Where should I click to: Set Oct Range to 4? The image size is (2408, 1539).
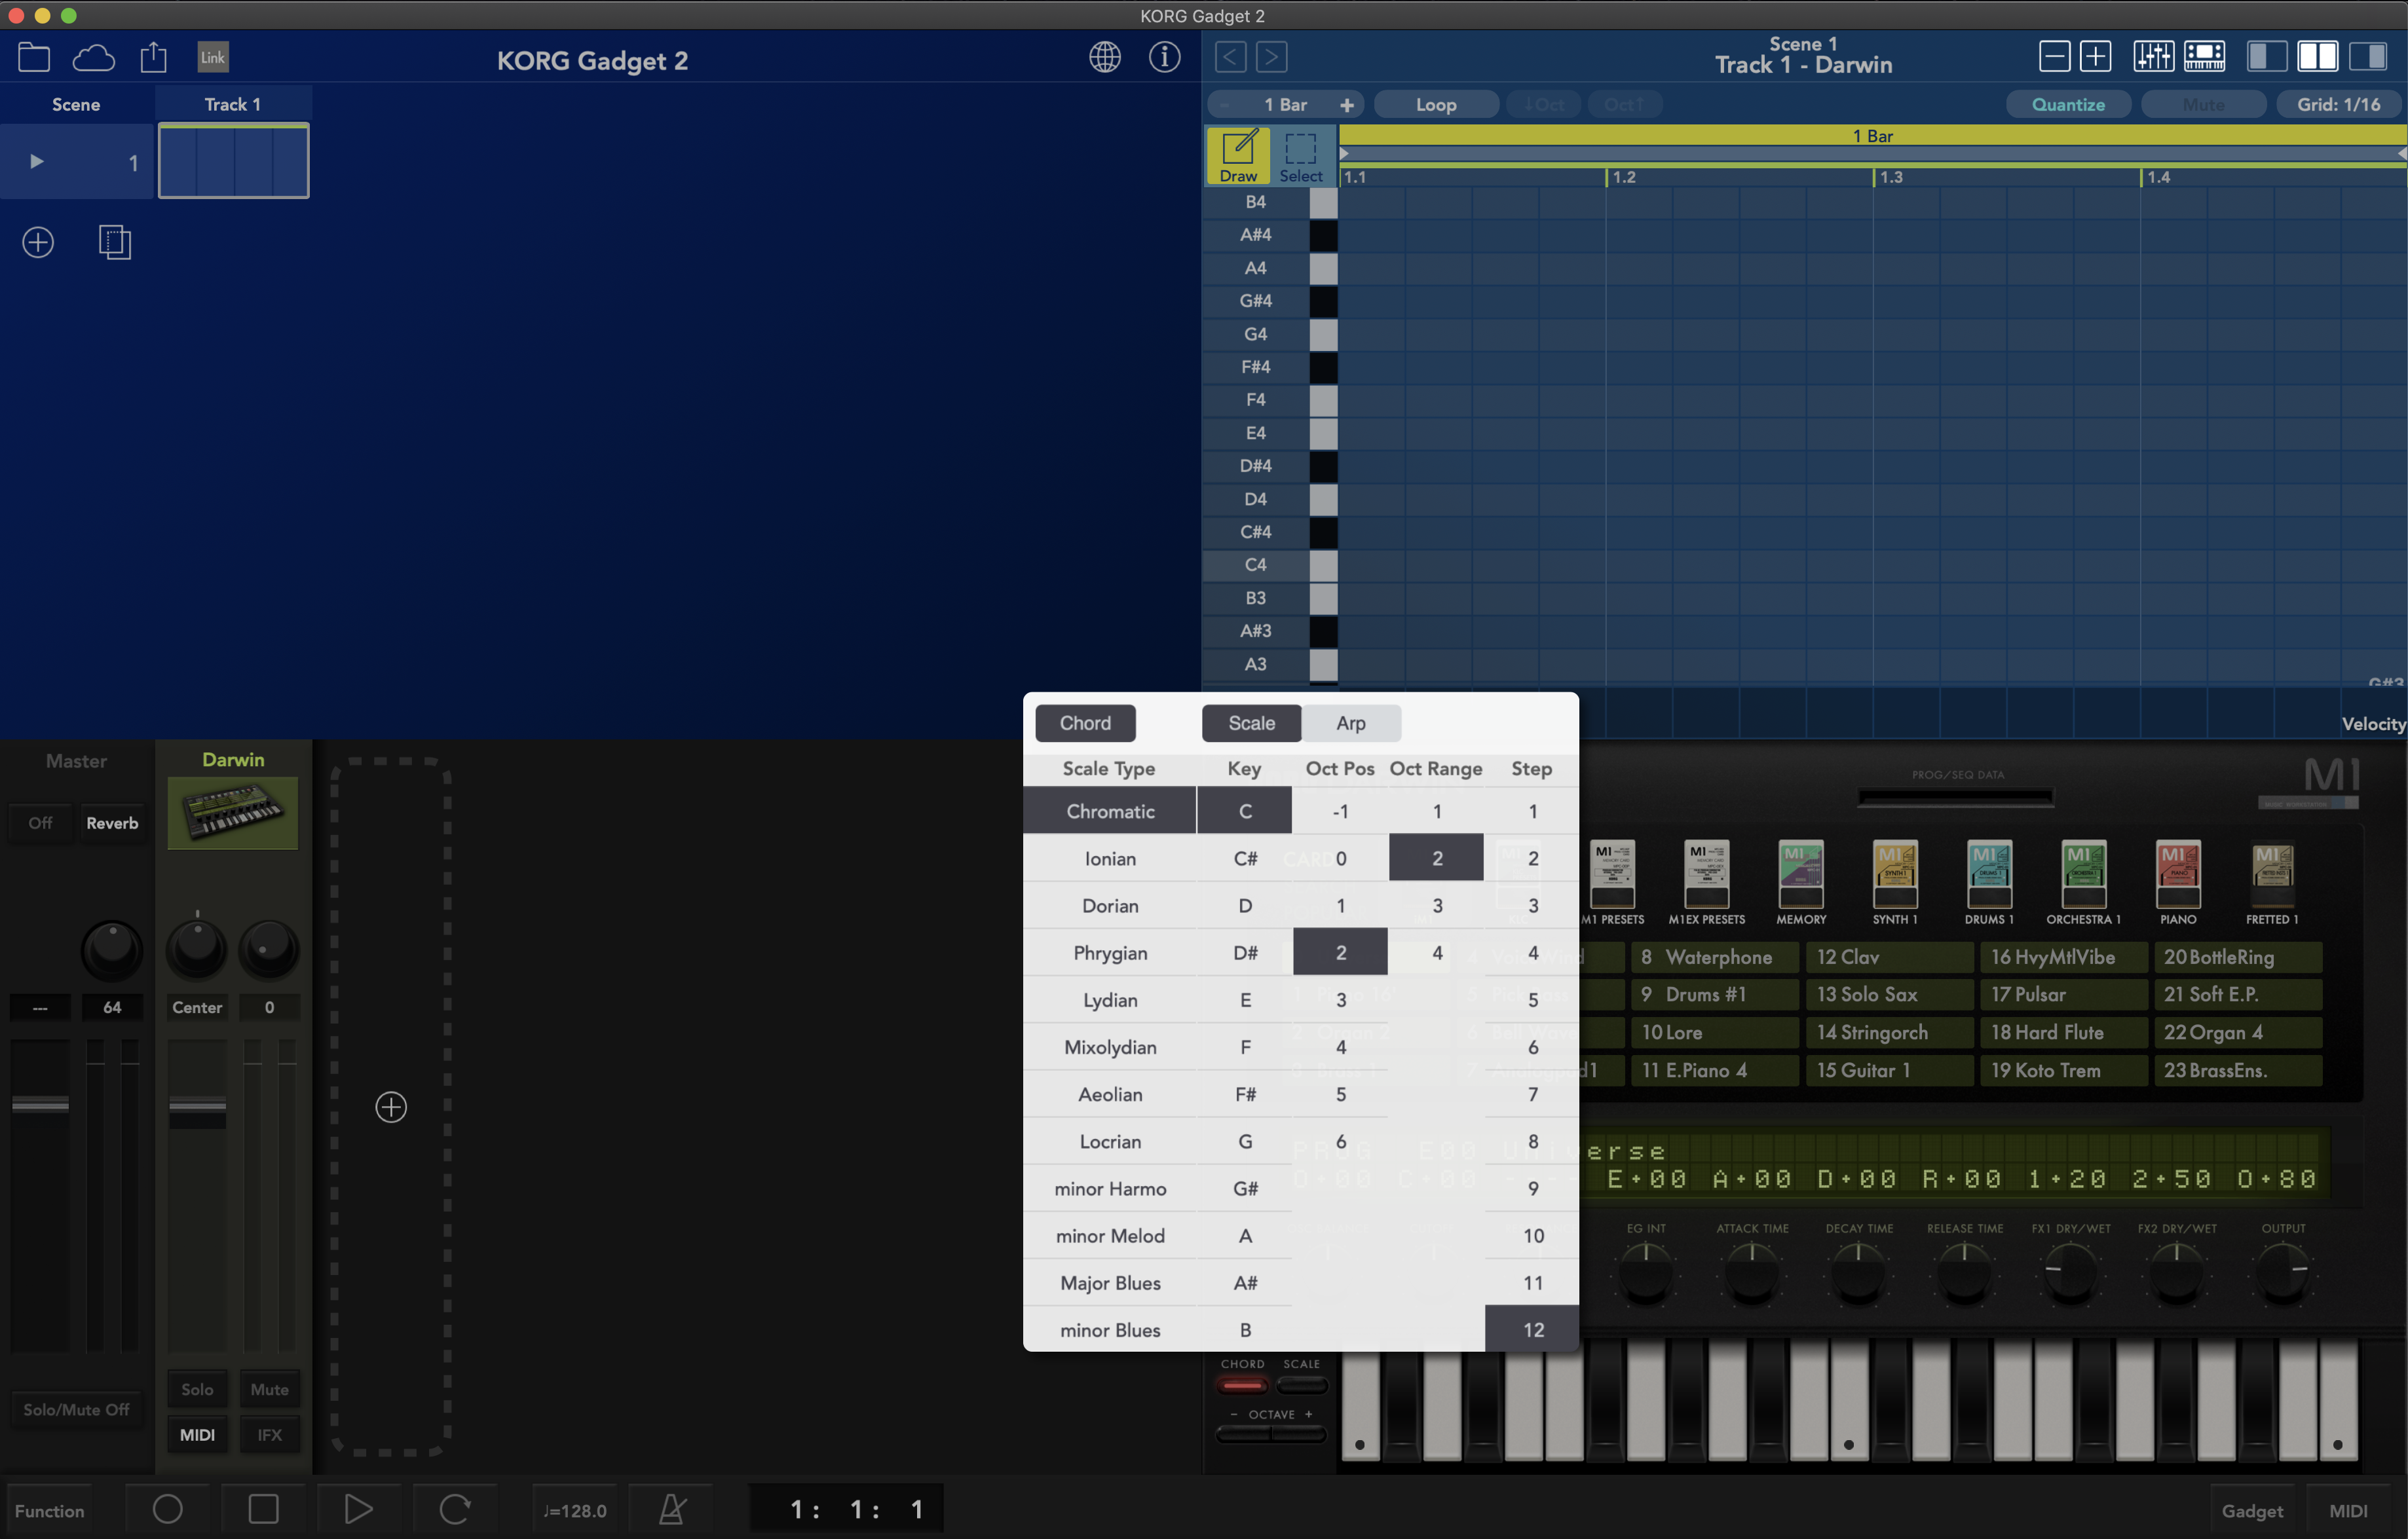coord(1437,953)
